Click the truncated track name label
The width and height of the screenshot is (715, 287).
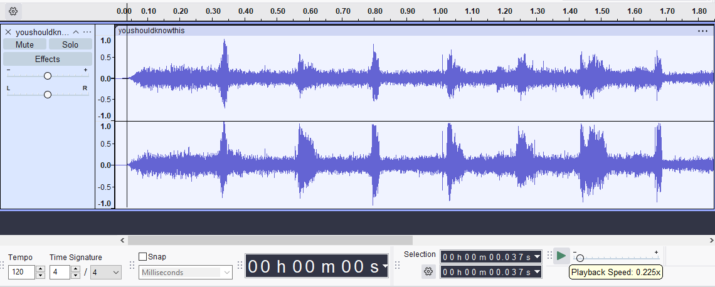(42, 33)
